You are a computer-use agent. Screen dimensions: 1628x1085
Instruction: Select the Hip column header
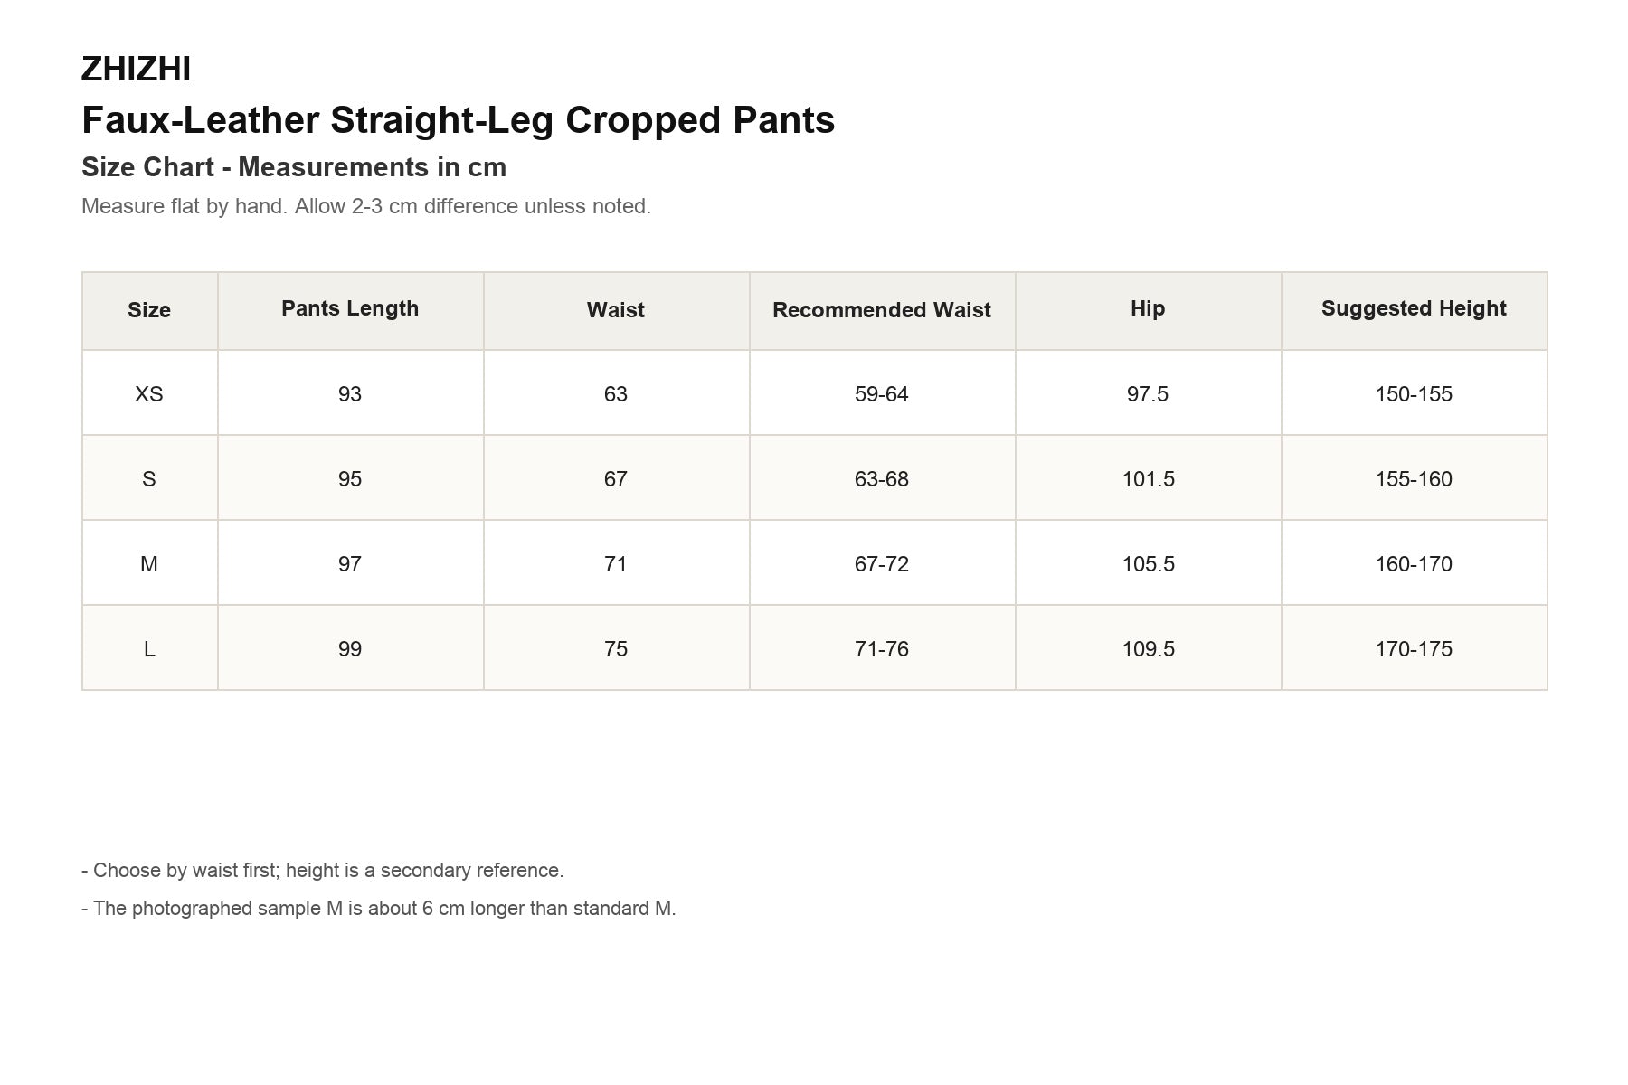pyautogui.click(x=1148, y=308)
